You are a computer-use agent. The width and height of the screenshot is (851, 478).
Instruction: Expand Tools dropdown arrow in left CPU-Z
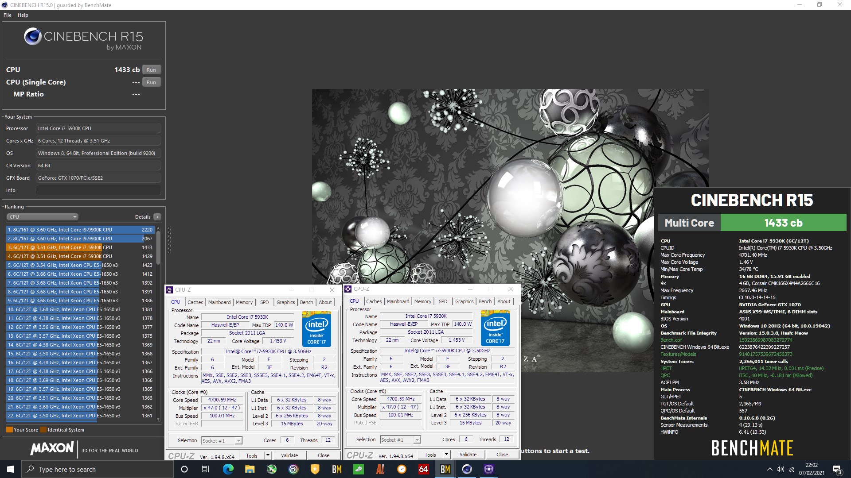(268, 455)
